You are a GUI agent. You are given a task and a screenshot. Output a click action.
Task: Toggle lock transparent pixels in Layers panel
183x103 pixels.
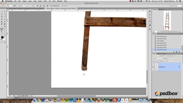point(156,61)
